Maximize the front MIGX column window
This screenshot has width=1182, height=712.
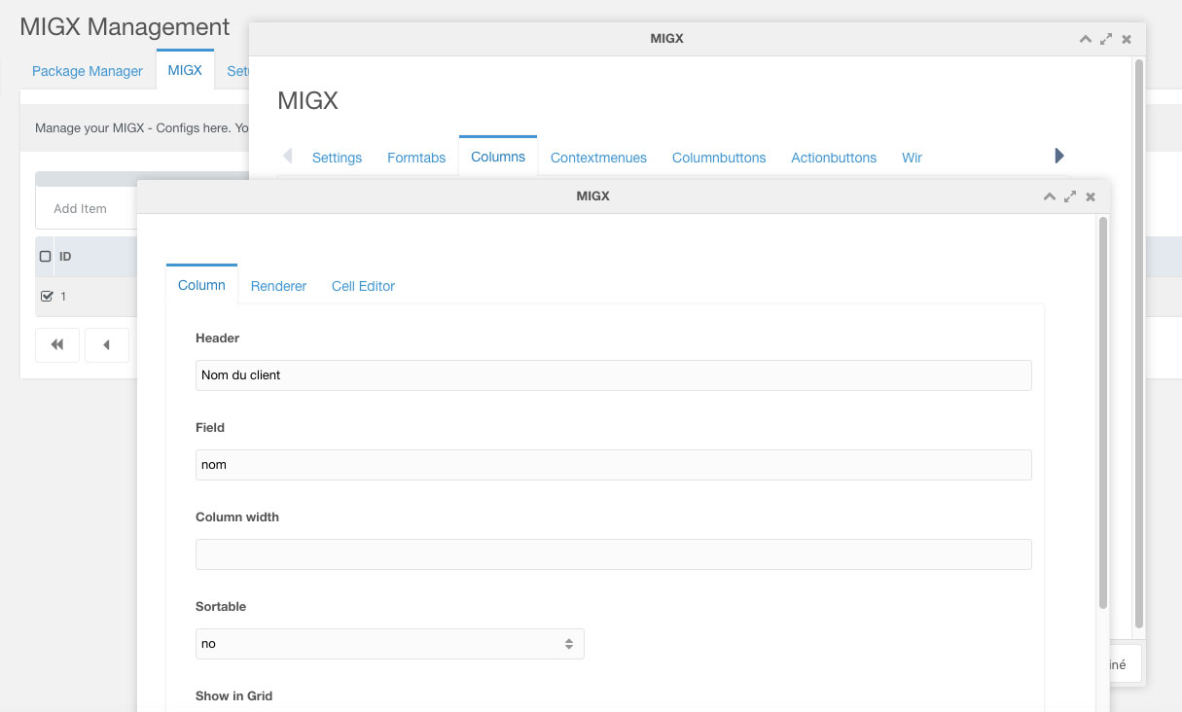point(1070,196)
